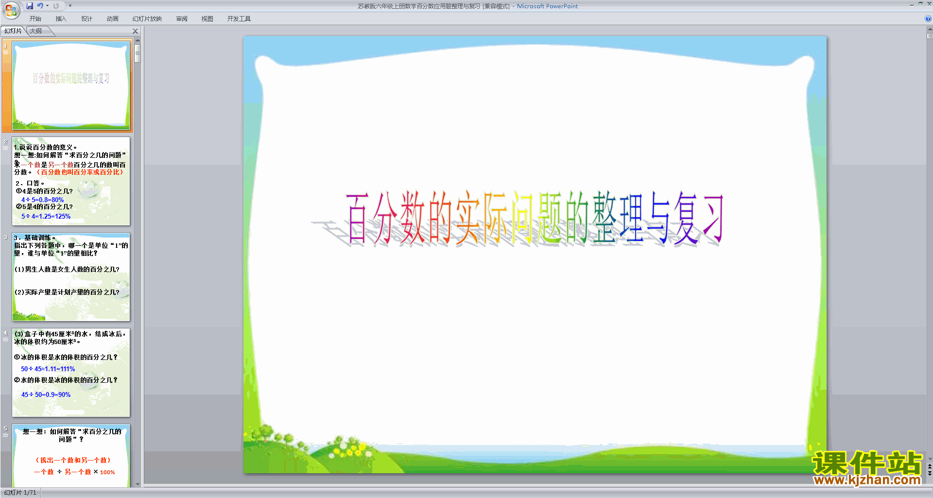Viewport: 933px width, 498px height.
Task: Undo the last action
Action: (40, 6)
